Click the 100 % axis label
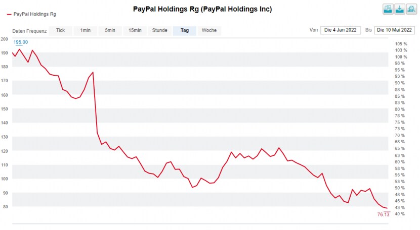Viewport: 420px width, 230px height. click(401, 57)
